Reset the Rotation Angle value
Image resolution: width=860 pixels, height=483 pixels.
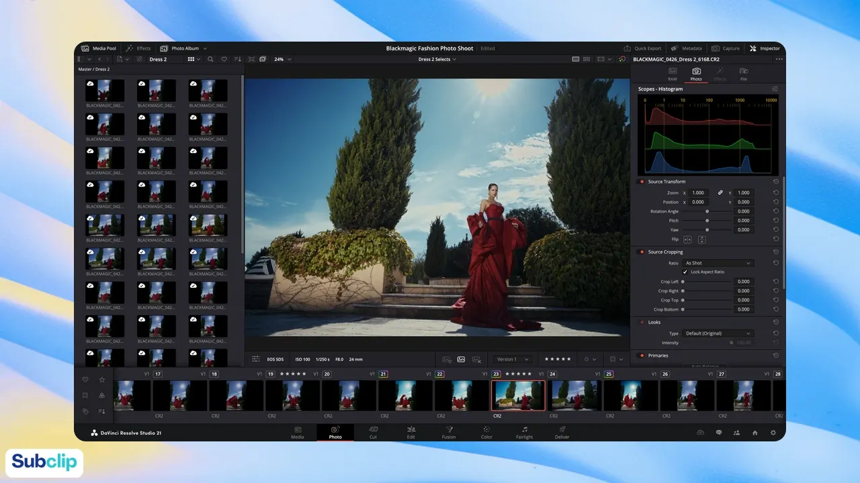click(775, 211)
